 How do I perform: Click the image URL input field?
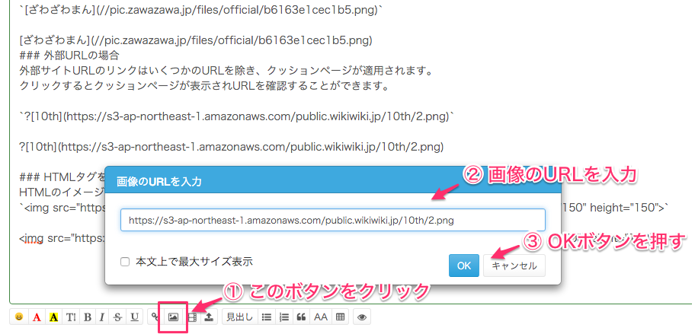pos(332,220)
